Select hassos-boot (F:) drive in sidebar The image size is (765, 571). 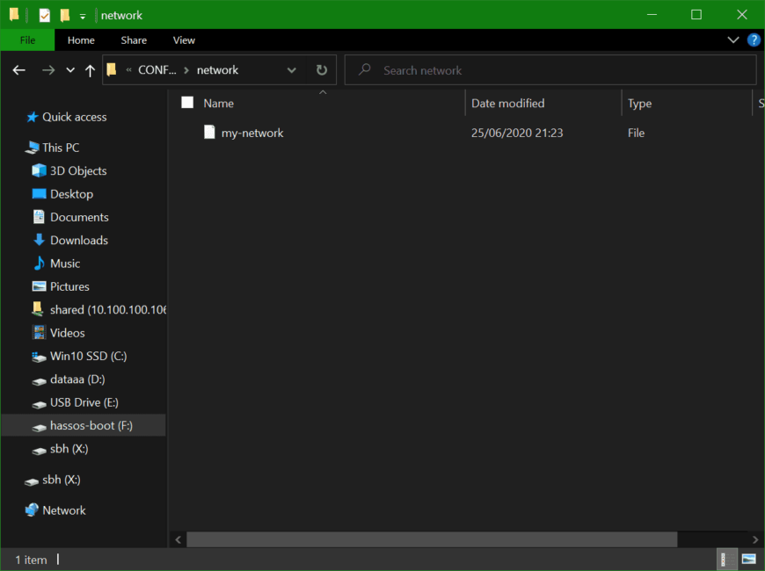click(91, 425)
